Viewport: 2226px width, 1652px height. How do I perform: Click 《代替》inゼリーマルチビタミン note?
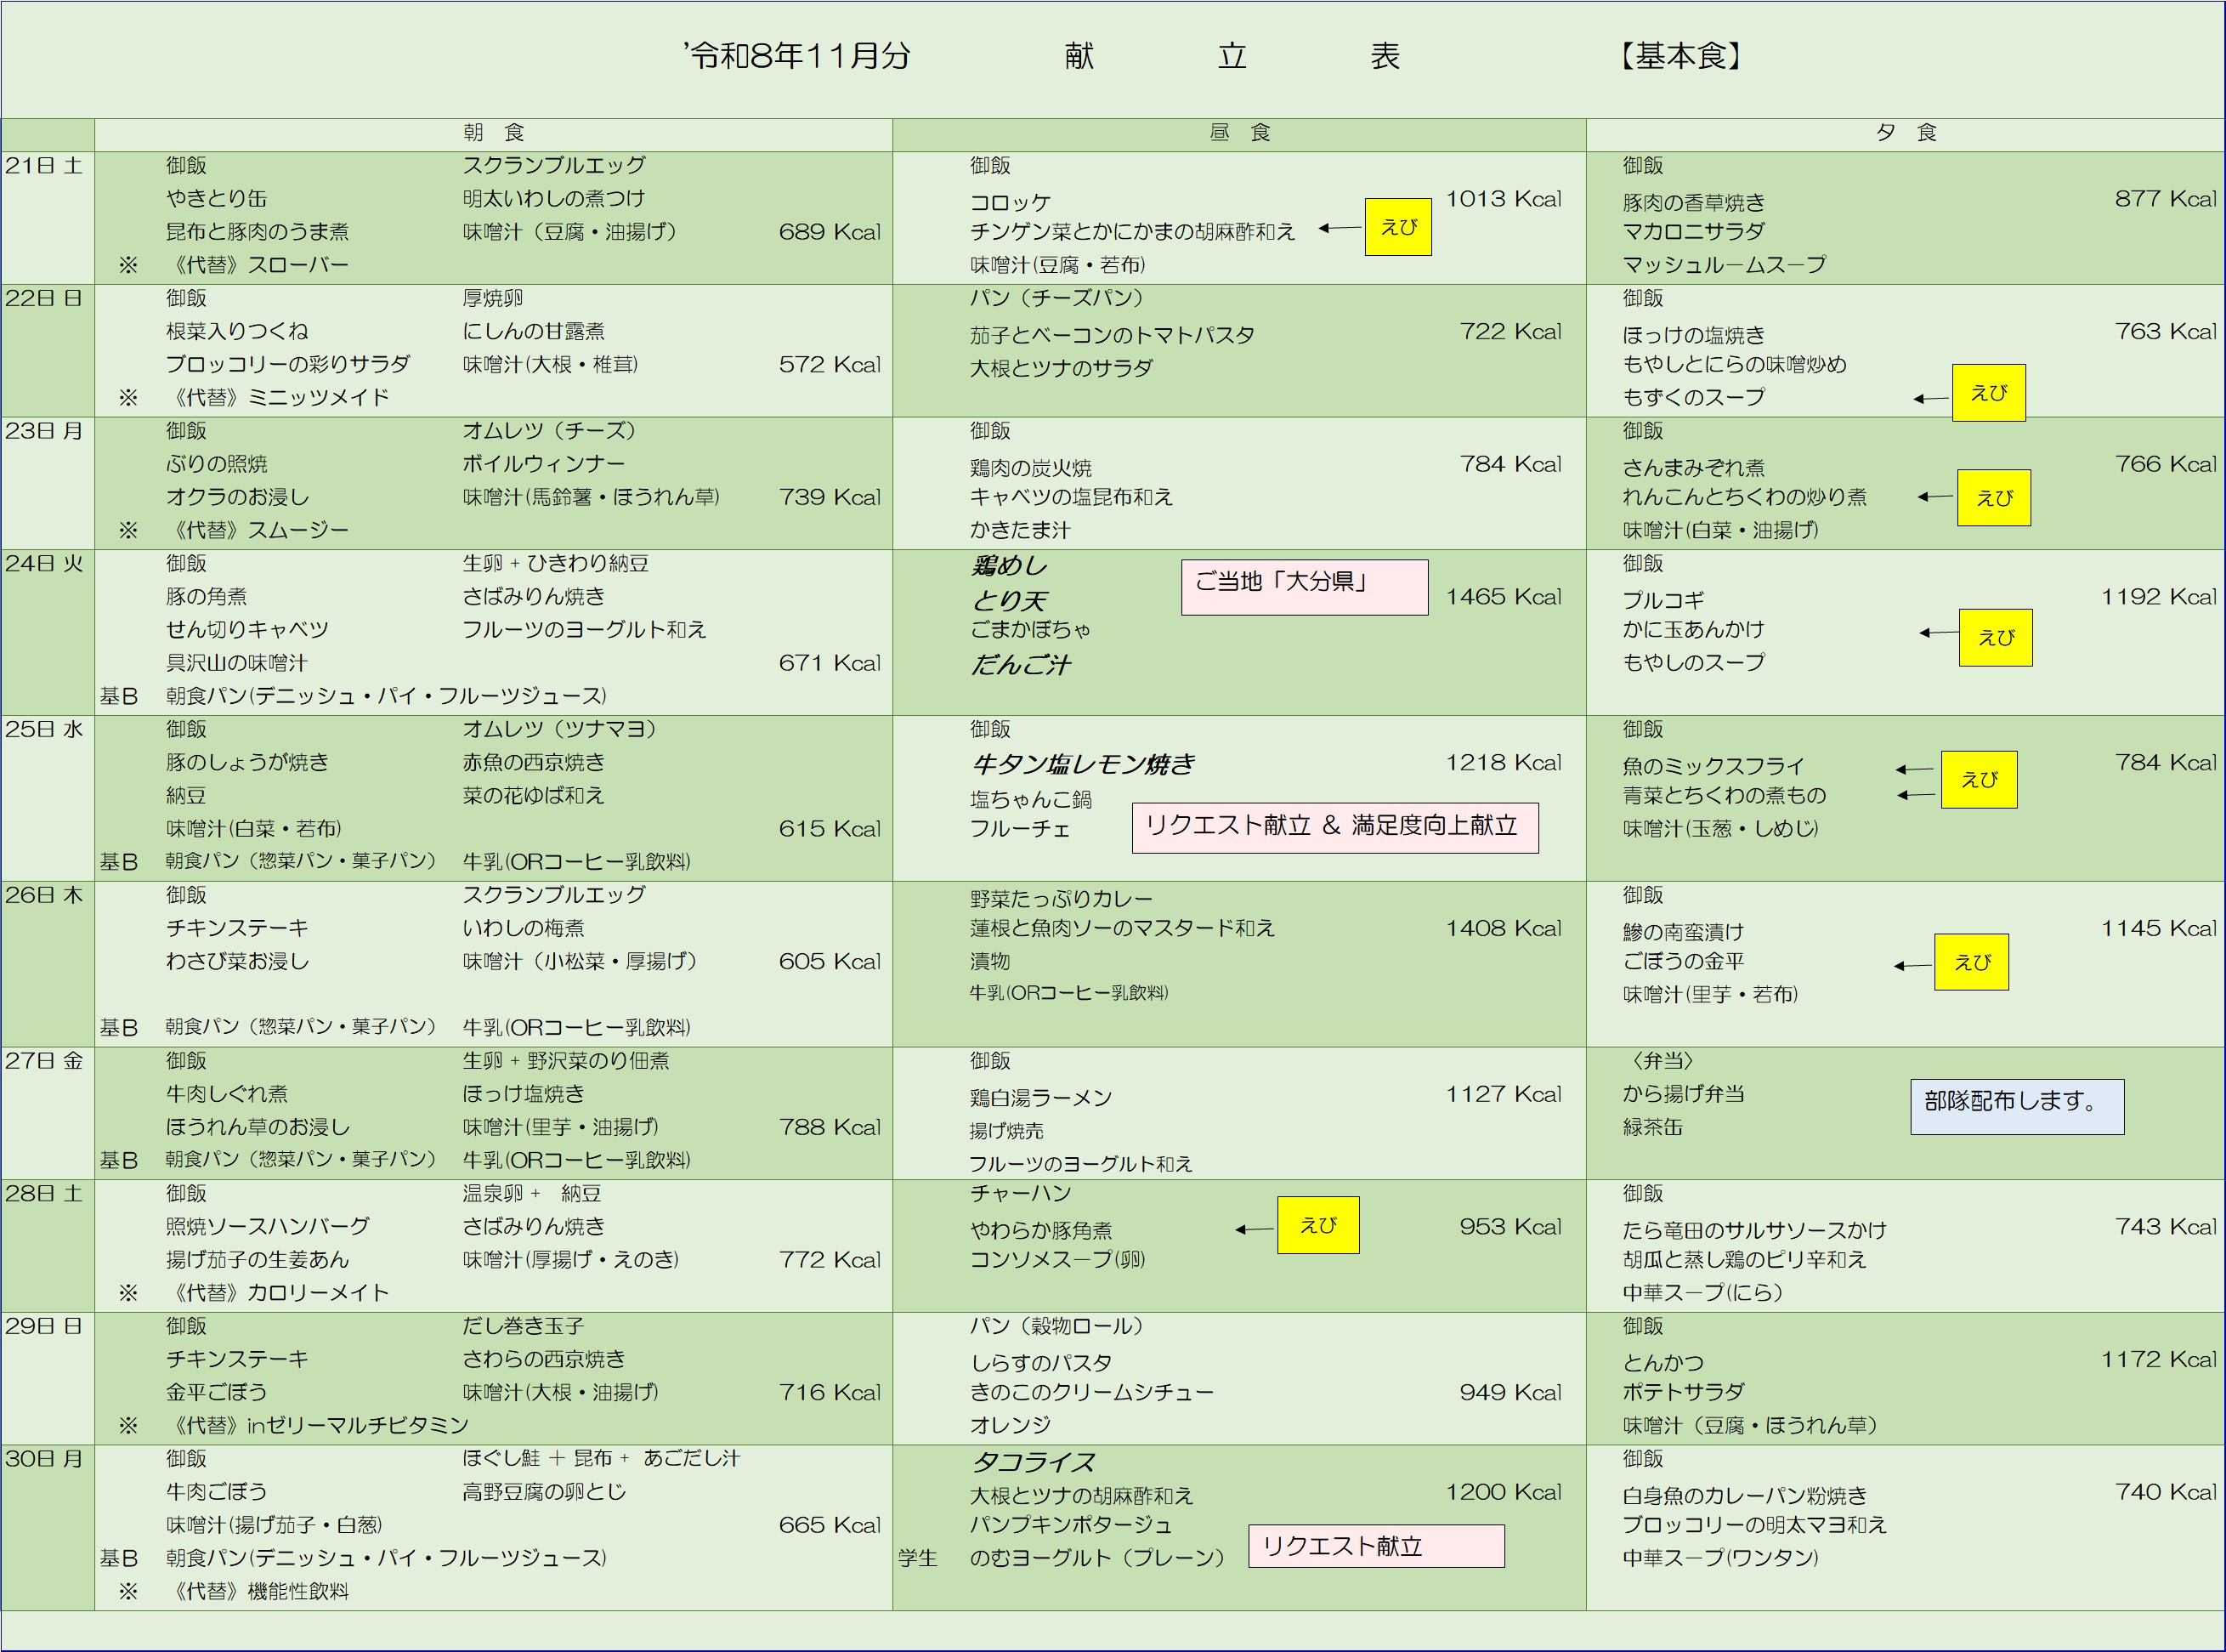click(318, 1426)
